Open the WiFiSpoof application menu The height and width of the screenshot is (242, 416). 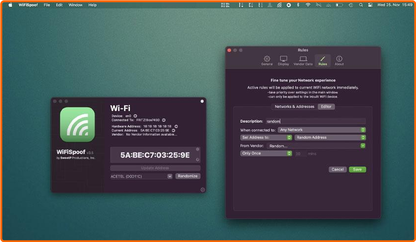point(28,5)
